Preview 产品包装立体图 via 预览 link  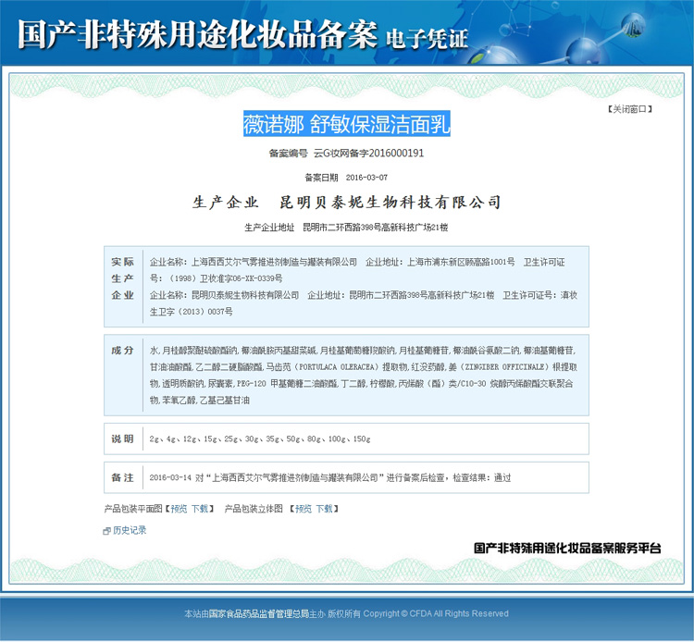click(x=304, y=509)
